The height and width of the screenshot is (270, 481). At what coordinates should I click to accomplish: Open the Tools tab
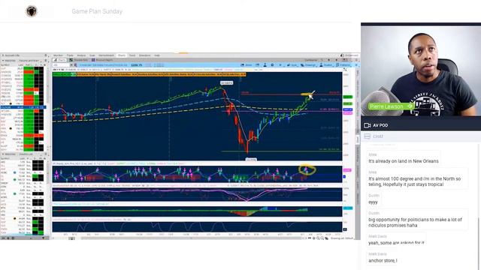pos(132,55)
